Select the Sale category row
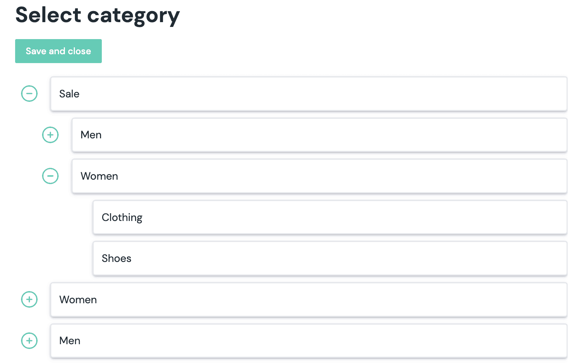The width and height of the screenshot is (585, 363). click(x=308, y=94)
